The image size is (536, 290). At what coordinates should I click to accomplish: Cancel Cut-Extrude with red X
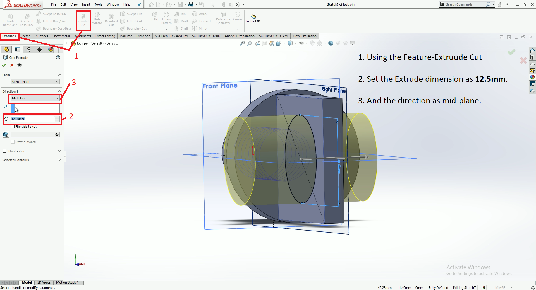pos(12,65)
